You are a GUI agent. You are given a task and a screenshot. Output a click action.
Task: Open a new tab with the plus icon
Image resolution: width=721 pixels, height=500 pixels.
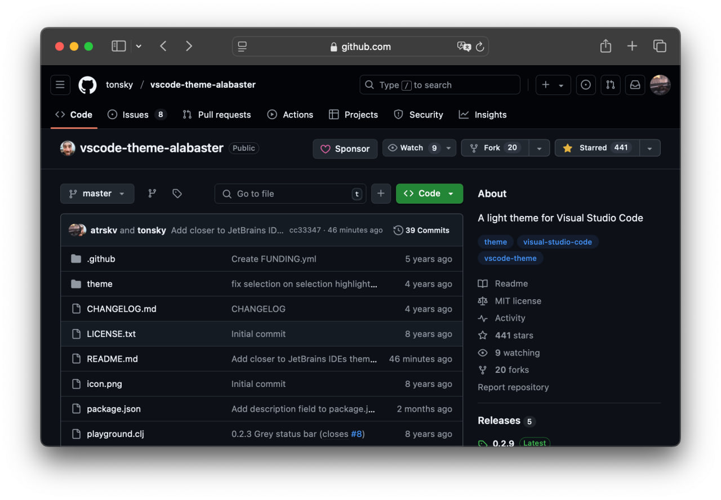(632, 46)
